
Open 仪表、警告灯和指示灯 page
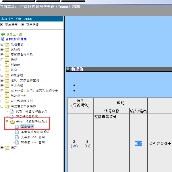32,111
